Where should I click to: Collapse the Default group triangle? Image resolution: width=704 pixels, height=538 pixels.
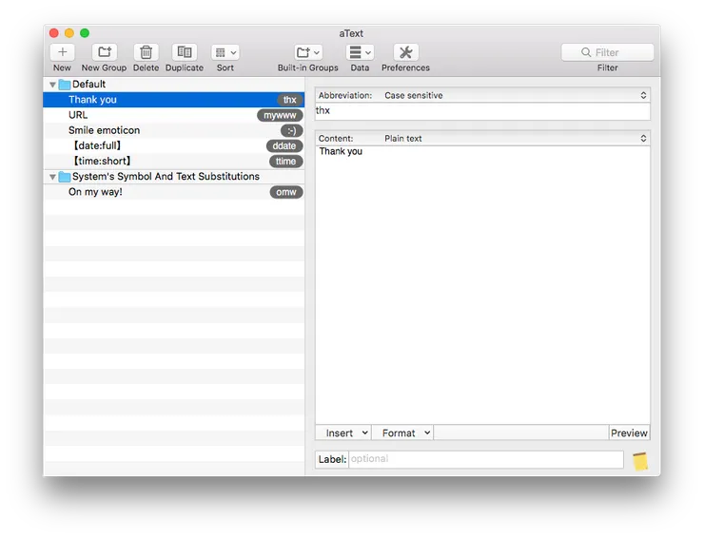(52, 85)
